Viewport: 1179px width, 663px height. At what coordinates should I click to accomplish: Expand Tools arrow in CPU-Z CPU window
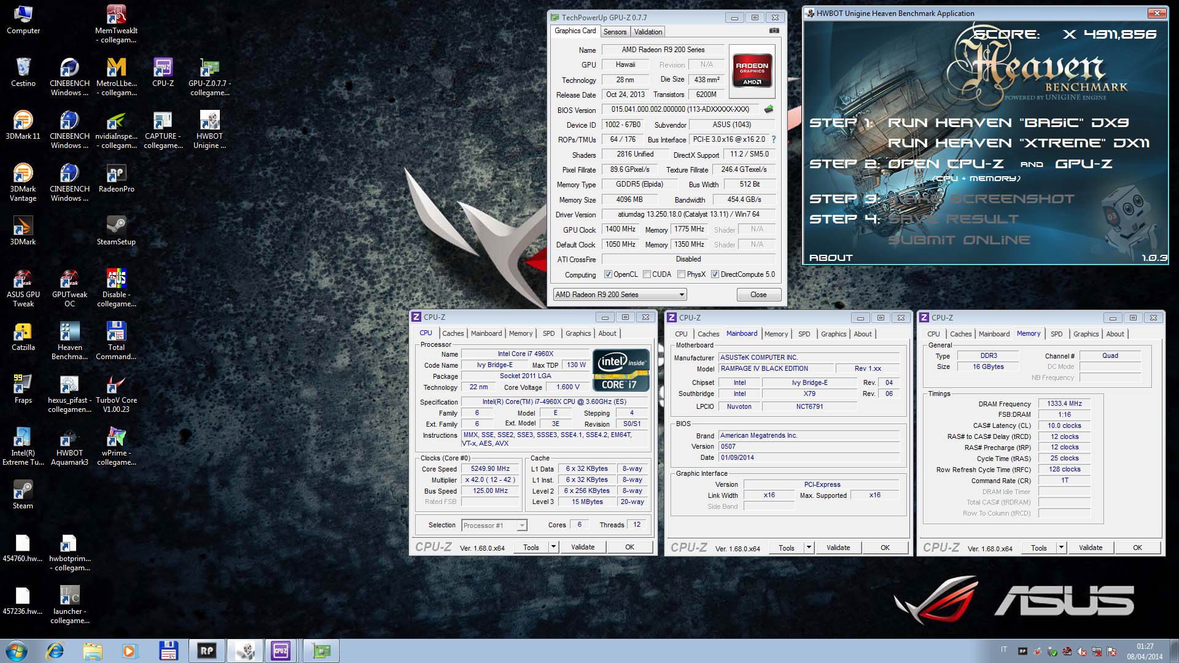pyautogui.click(x=553, y=547)
